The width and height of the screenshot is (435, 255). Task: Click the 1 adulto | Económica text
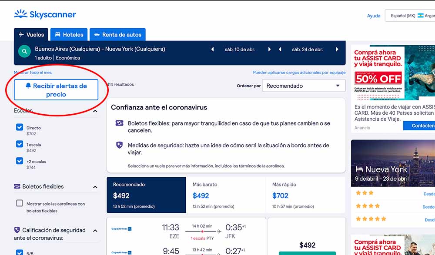click(57, 58)
